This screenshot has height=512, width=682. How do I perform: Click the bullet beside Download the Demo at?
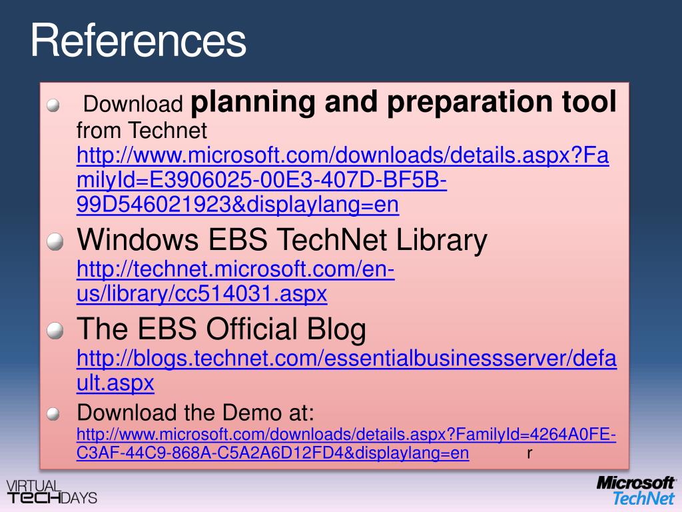53,413
